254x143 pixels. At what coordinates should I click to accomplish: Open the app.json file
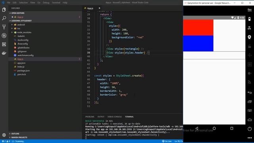point(21,63)
